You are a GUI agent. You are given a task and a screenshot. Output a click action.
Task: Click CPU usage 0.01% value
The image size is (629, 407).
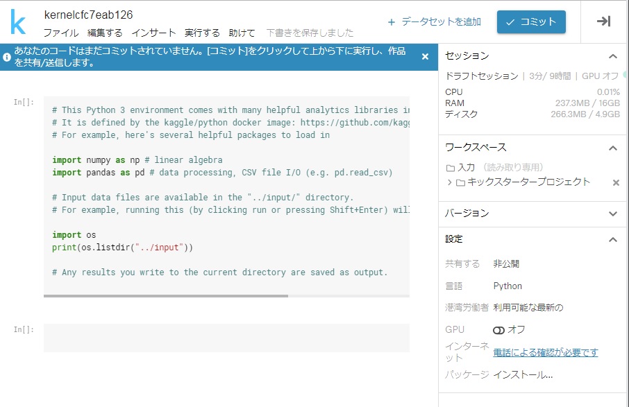(x=608, y=92)
